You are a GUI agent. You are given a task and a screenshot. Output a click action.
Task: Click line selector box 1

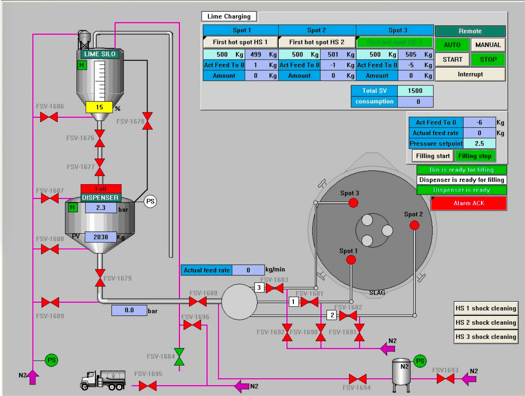[x=293, y=302]
